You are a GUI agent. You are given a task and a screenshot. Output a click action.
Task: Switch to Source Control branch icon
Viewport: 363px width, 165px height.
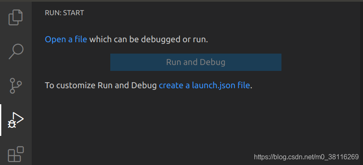point(16,86)
